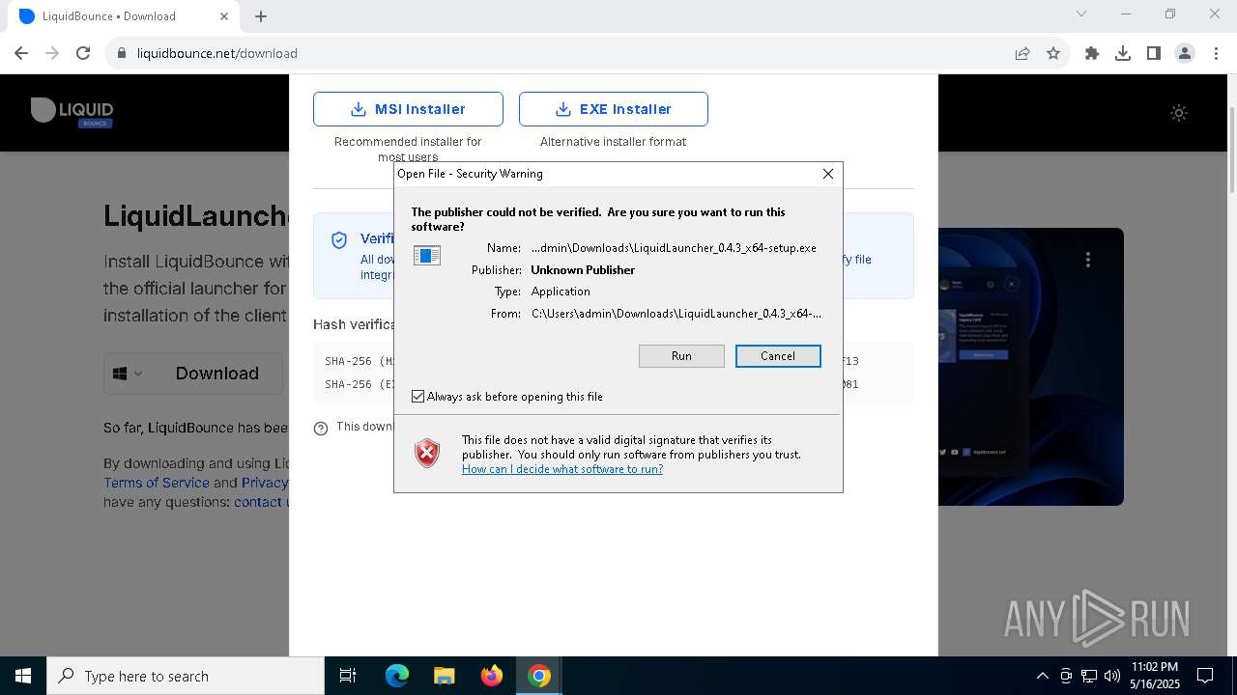Click Run in the Security Warning dialog
Viewport: 1237px width, 695px height.
[681, 356]
